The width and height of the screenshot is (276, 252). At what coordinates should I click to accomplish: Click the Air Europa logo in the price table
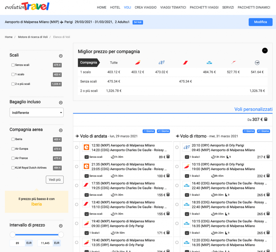click(161, 63)
